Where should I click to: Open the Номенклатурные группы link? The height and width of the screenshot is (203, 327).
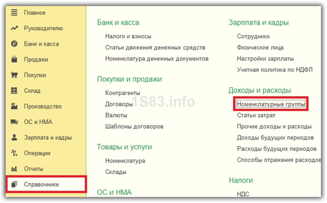(x=271, y=104)
